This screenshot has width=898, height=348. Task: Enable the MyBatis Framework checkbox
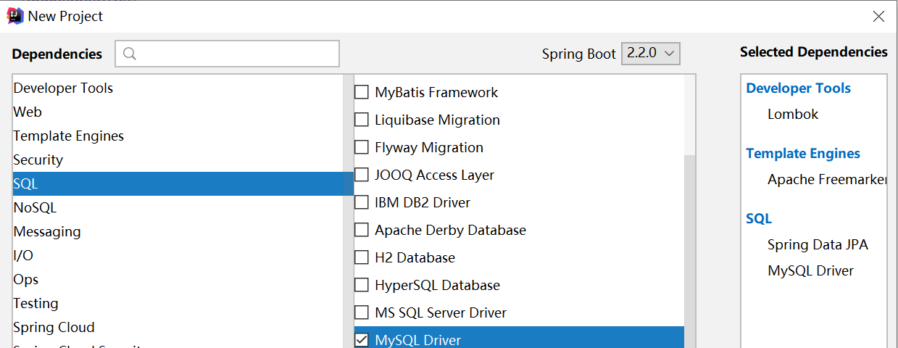[x=361, y=93]
